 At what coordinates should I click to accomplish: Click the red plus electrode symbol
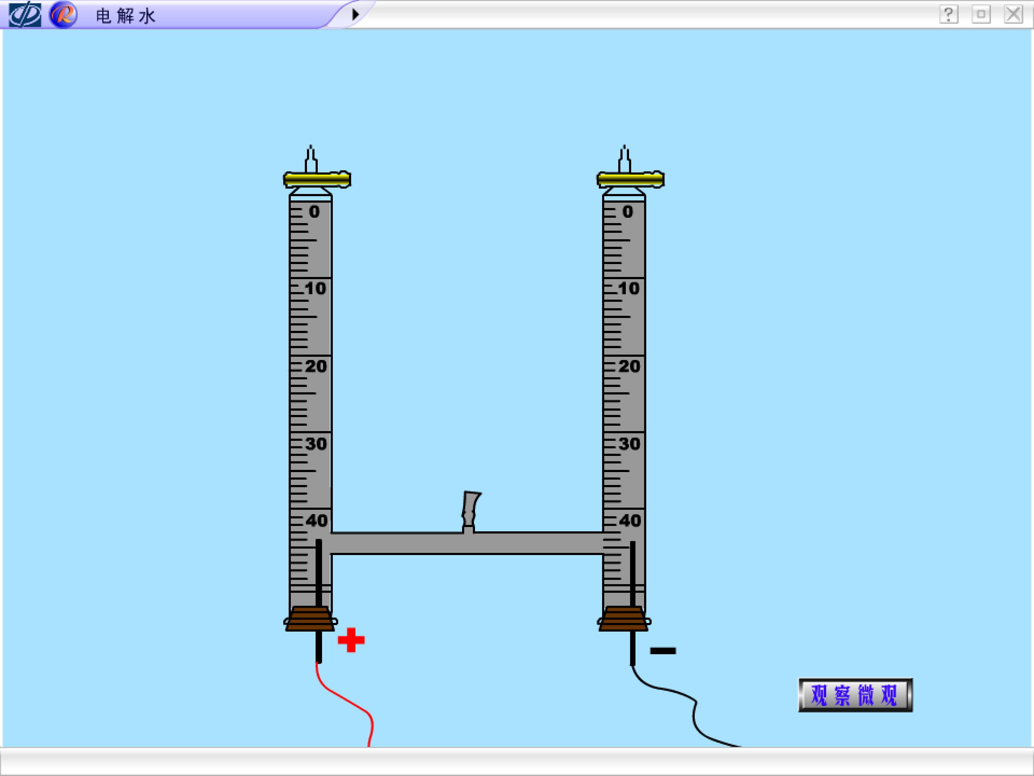[351, 640]
